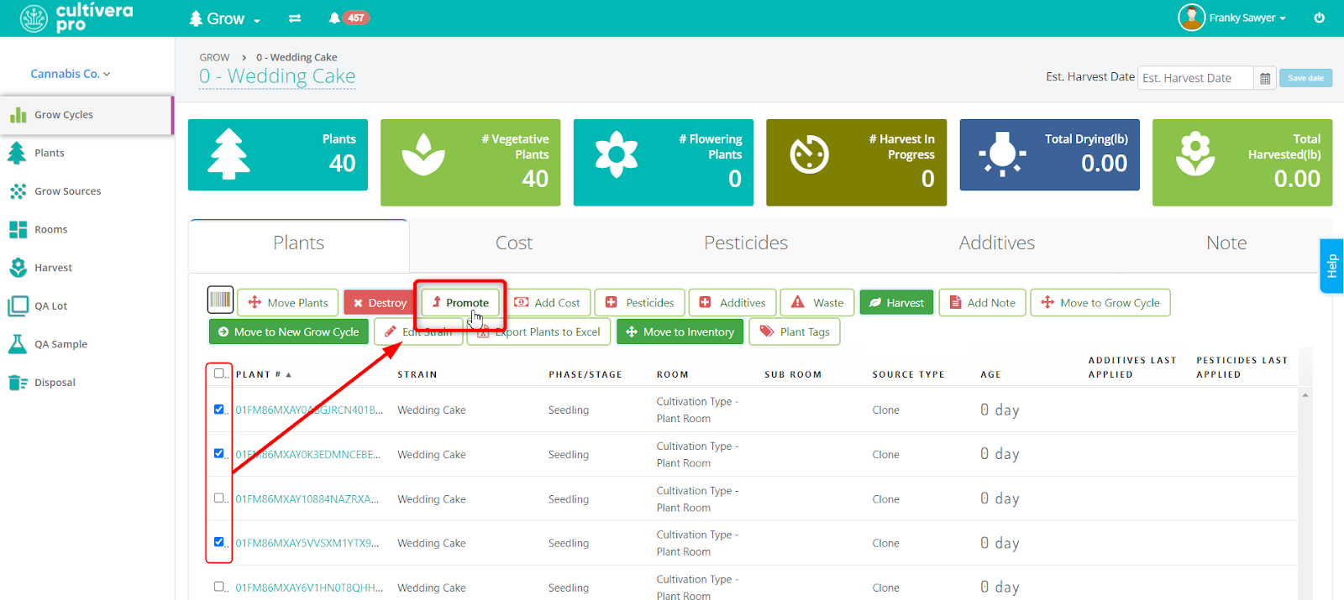Click the Promote button

tap(460, 303)
